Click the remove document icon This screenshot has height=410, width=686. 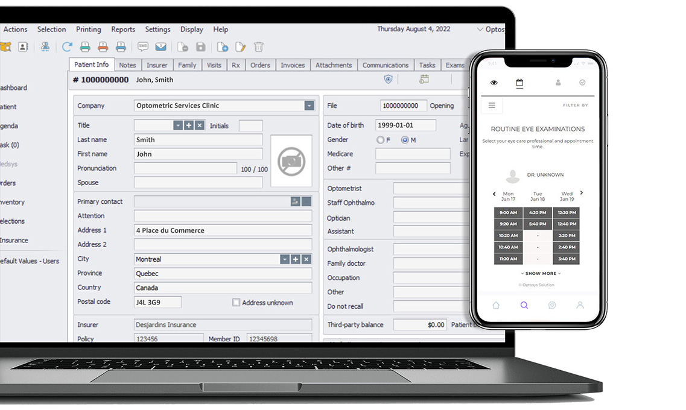coord(183,47)
